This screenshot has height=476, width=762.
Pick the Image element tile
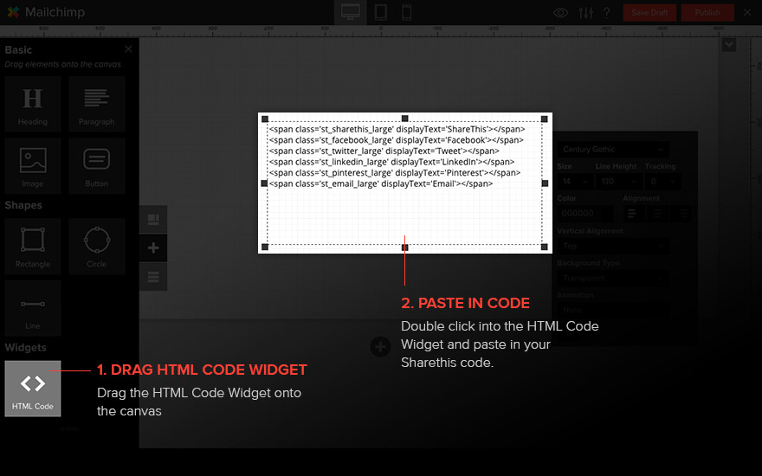pos(33,166)
